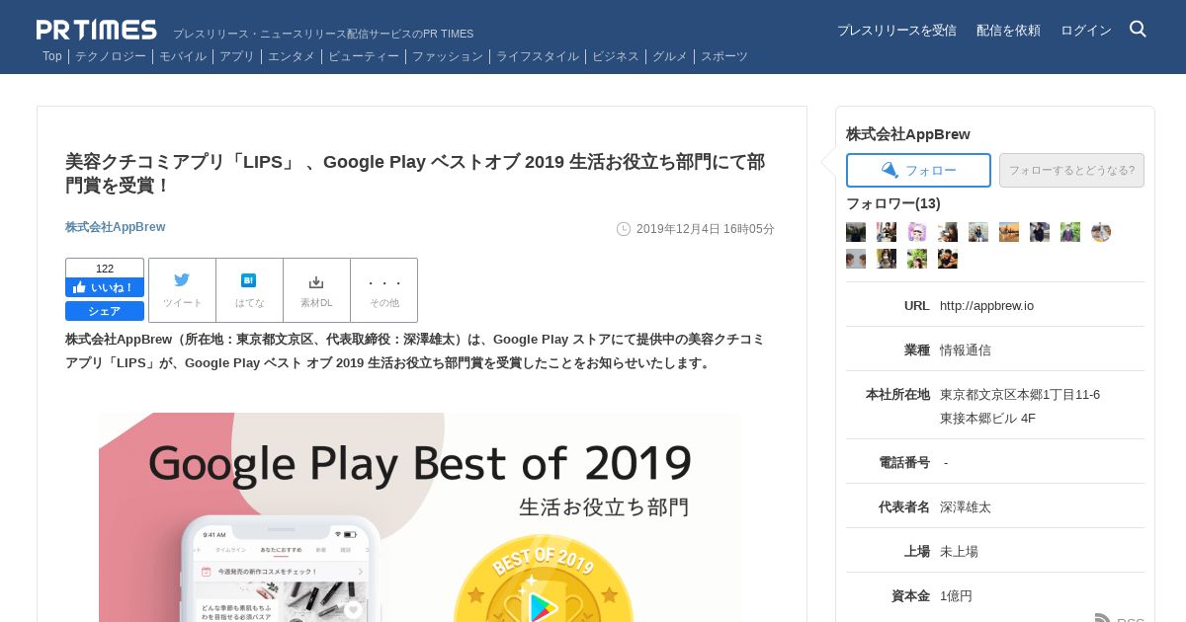Click ログイン link
1186x622 pixels.
coord(1086,31)
